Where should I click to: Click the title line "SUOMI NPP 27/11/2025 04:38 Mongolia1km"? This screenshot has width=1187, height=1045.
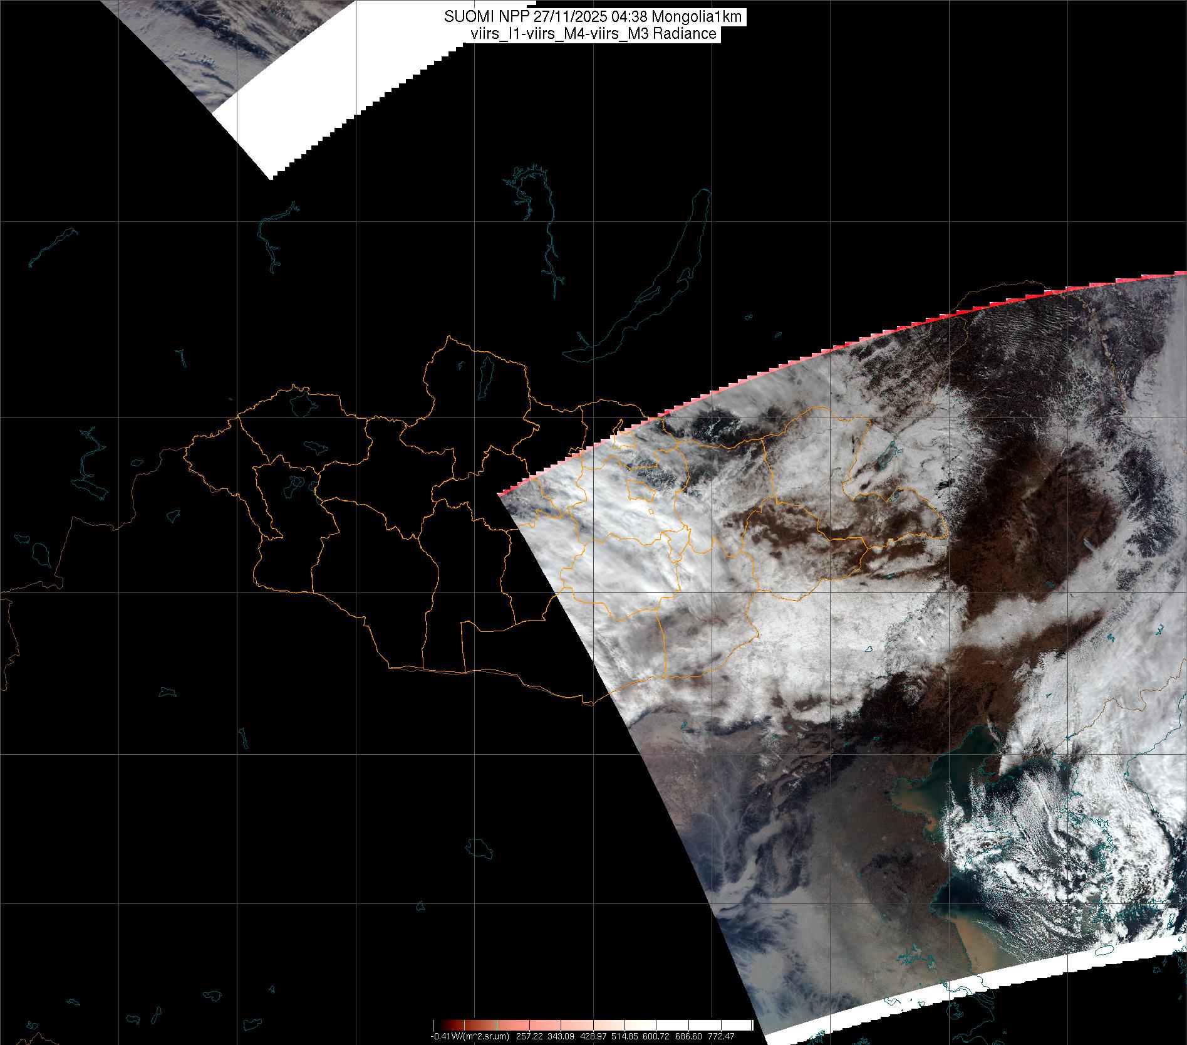pyautogui.click(x=593, y=18)
